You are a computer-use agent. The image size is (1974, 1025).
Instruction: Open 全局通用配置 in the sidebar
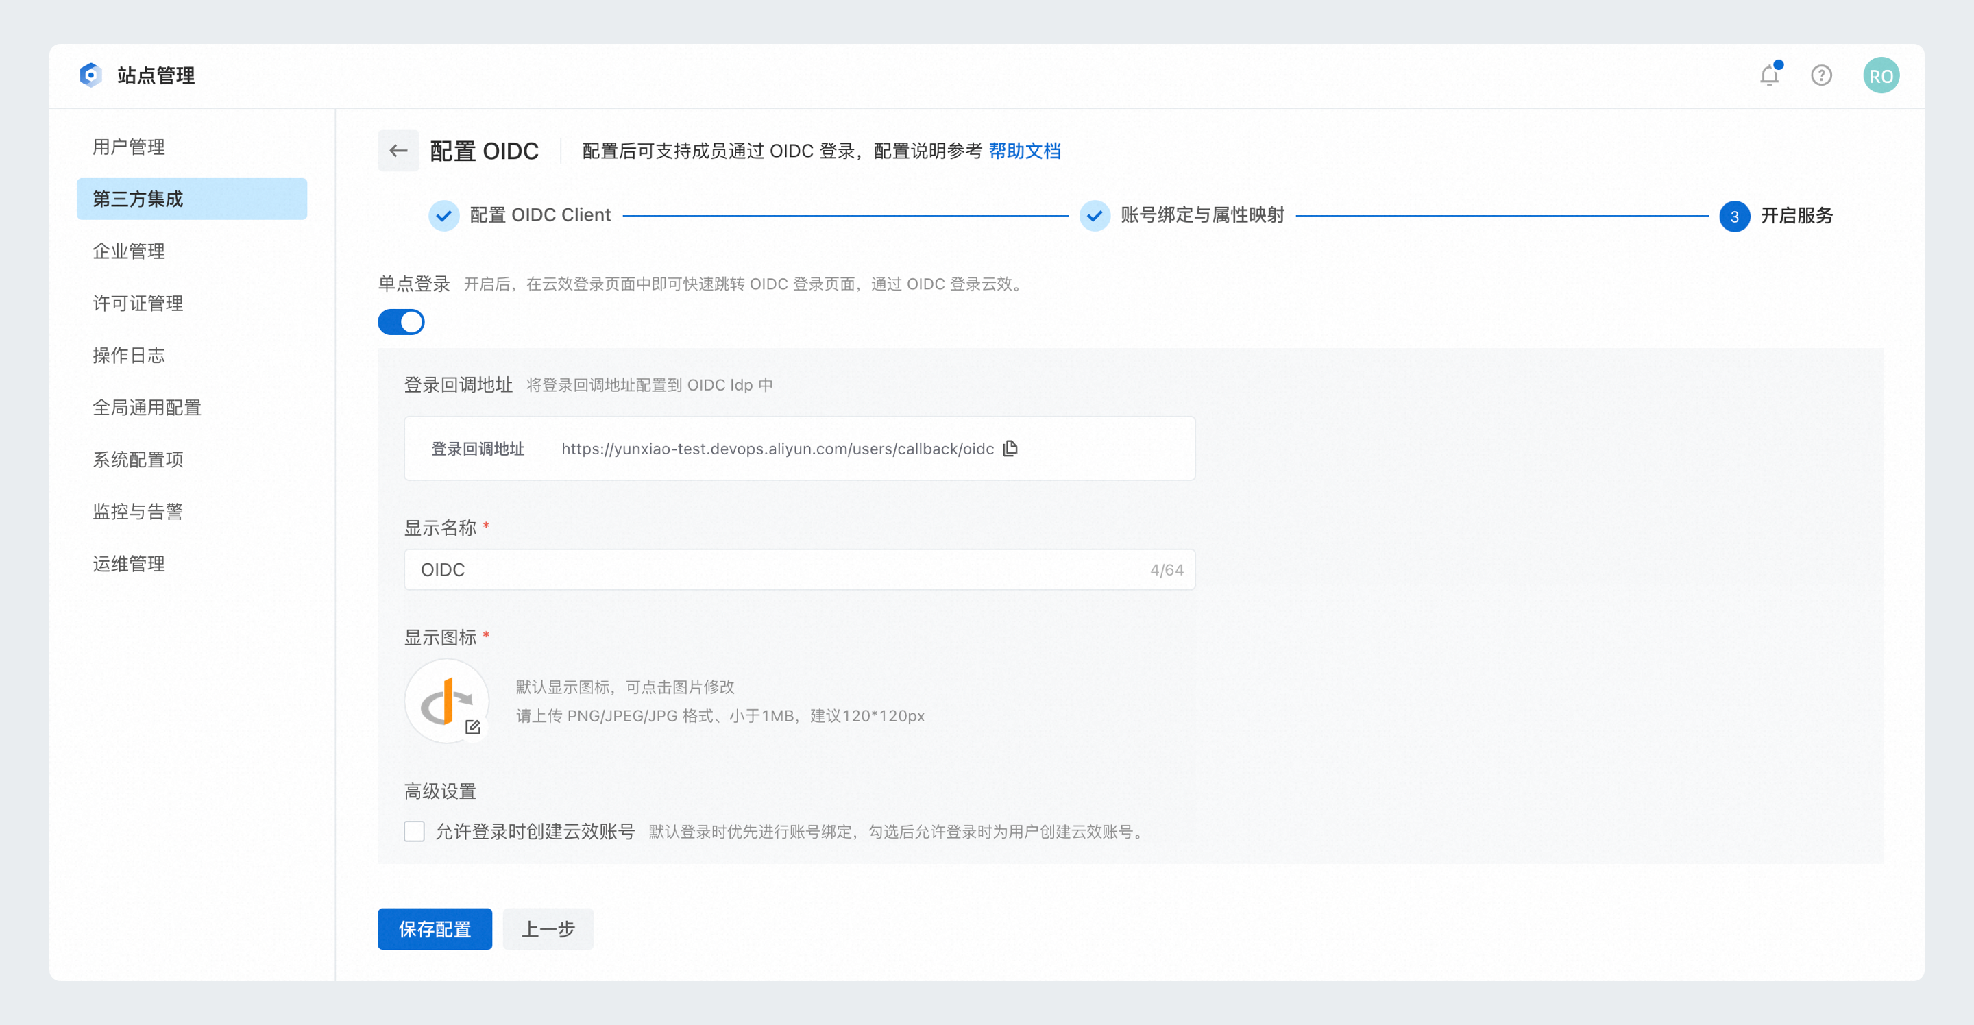(x=192, y=407)
